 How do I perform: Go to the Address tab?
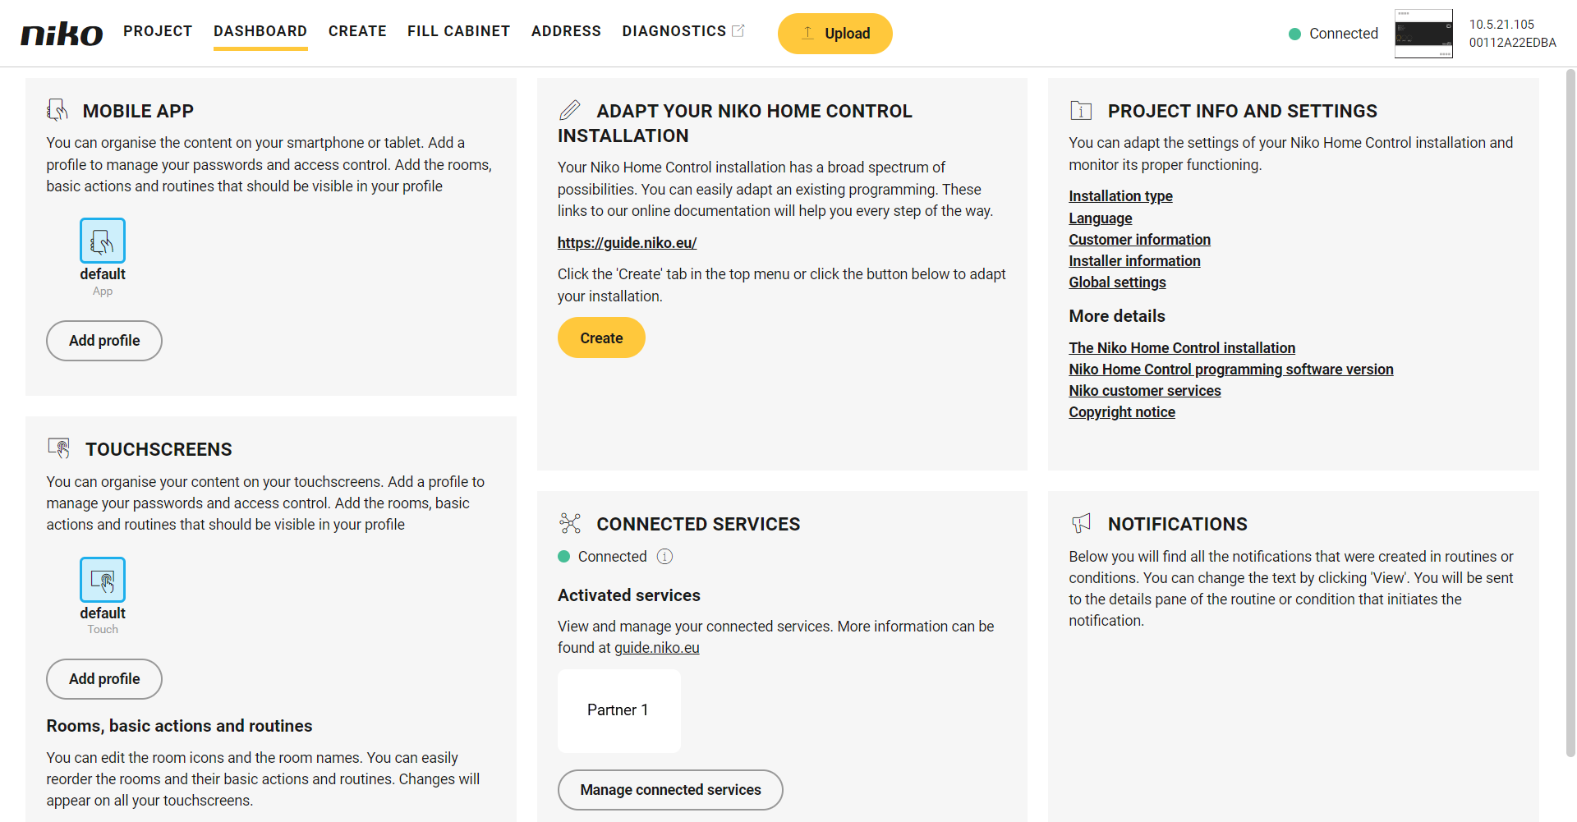(566, 31)
